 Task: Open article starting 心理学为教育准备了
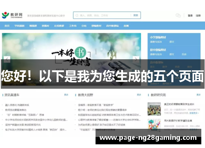(109, 120)
